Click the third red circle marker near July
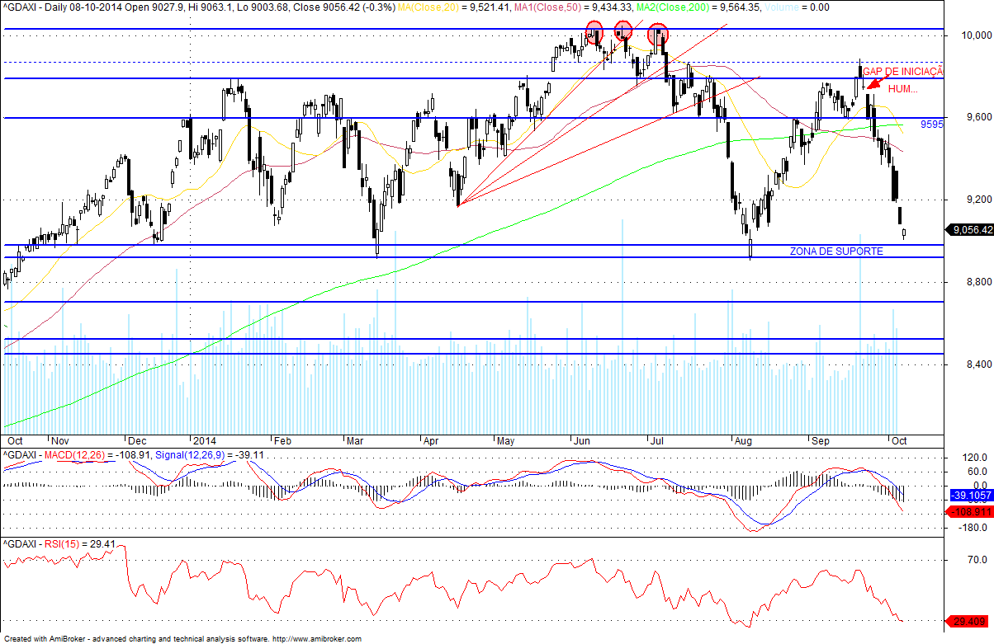The width and height of the screenshot is (994, 644). pyautogui.click(x=658, y=35)
